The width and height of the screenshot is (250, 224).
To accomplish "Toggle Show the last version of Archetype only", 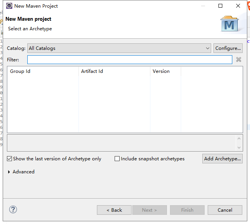I will (10, 159).
